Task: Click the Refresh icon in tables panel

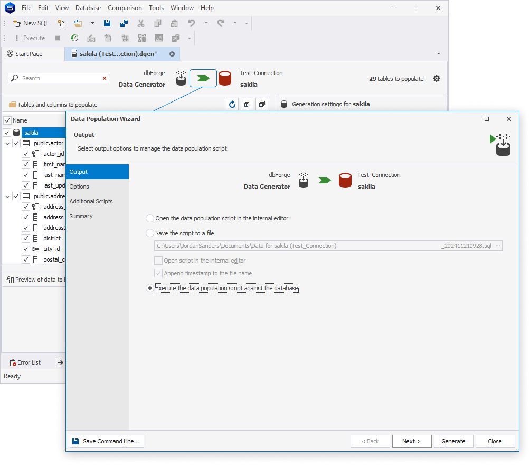Action: coord(232,104)
